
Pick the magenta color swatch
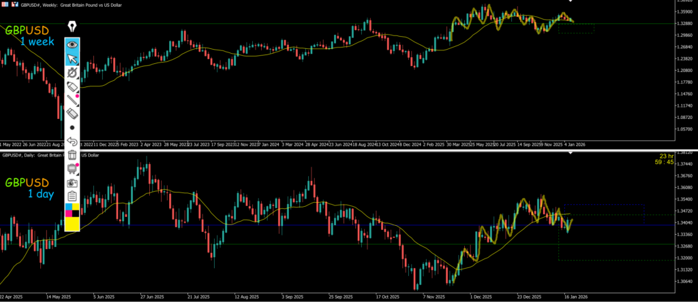68,213
